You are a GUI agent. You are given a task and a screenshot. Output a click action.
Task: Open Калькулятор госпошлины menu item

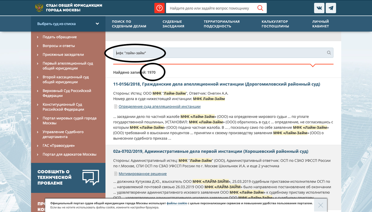(275, 24)
